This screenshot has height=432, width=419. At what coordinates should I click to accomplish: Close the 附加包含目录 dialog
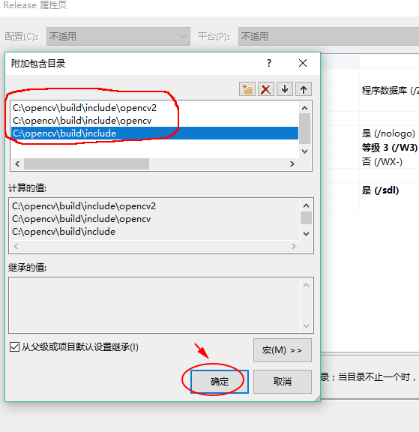303,63
